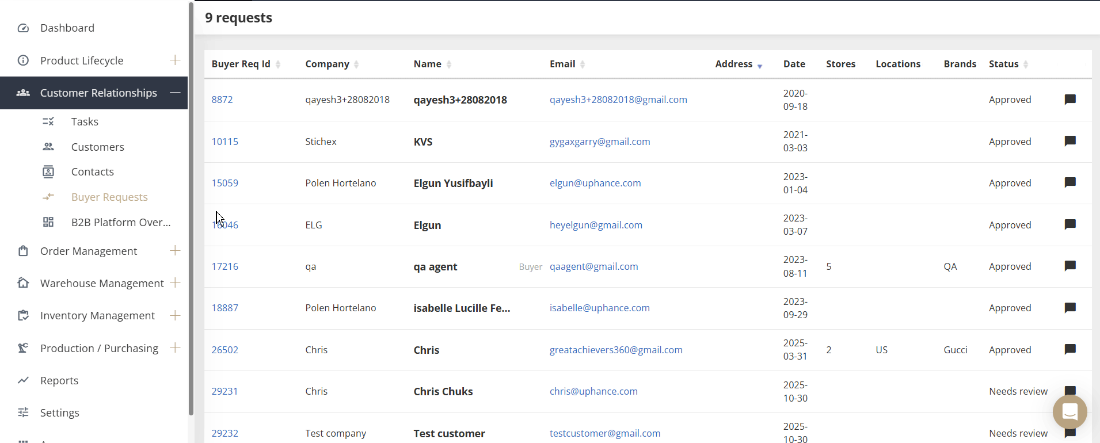1100x443 pixels.
Task: Open the Tasks submenu item
Action: point(85,121)
